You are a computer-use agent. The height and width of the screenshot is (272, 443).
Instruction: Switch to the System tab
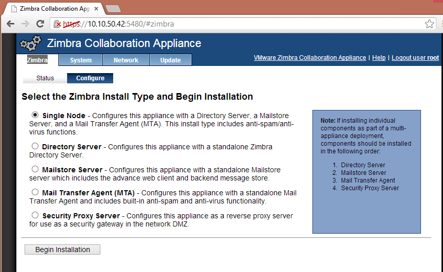click(80, 60)
